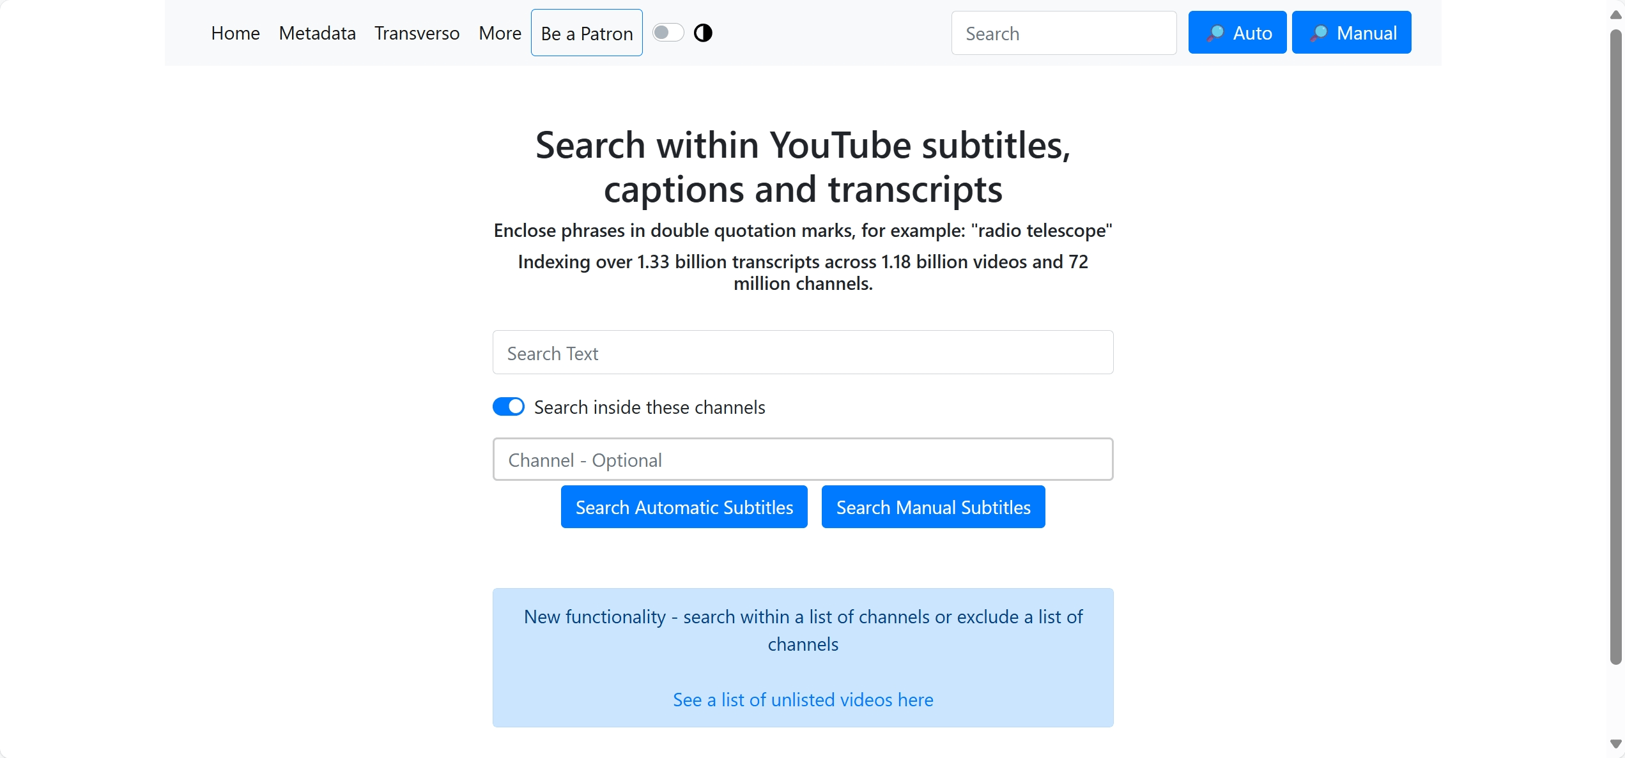The image size is (1625, 758).
Task: Focus the top navbar Search field
Action: (1064, 33)
